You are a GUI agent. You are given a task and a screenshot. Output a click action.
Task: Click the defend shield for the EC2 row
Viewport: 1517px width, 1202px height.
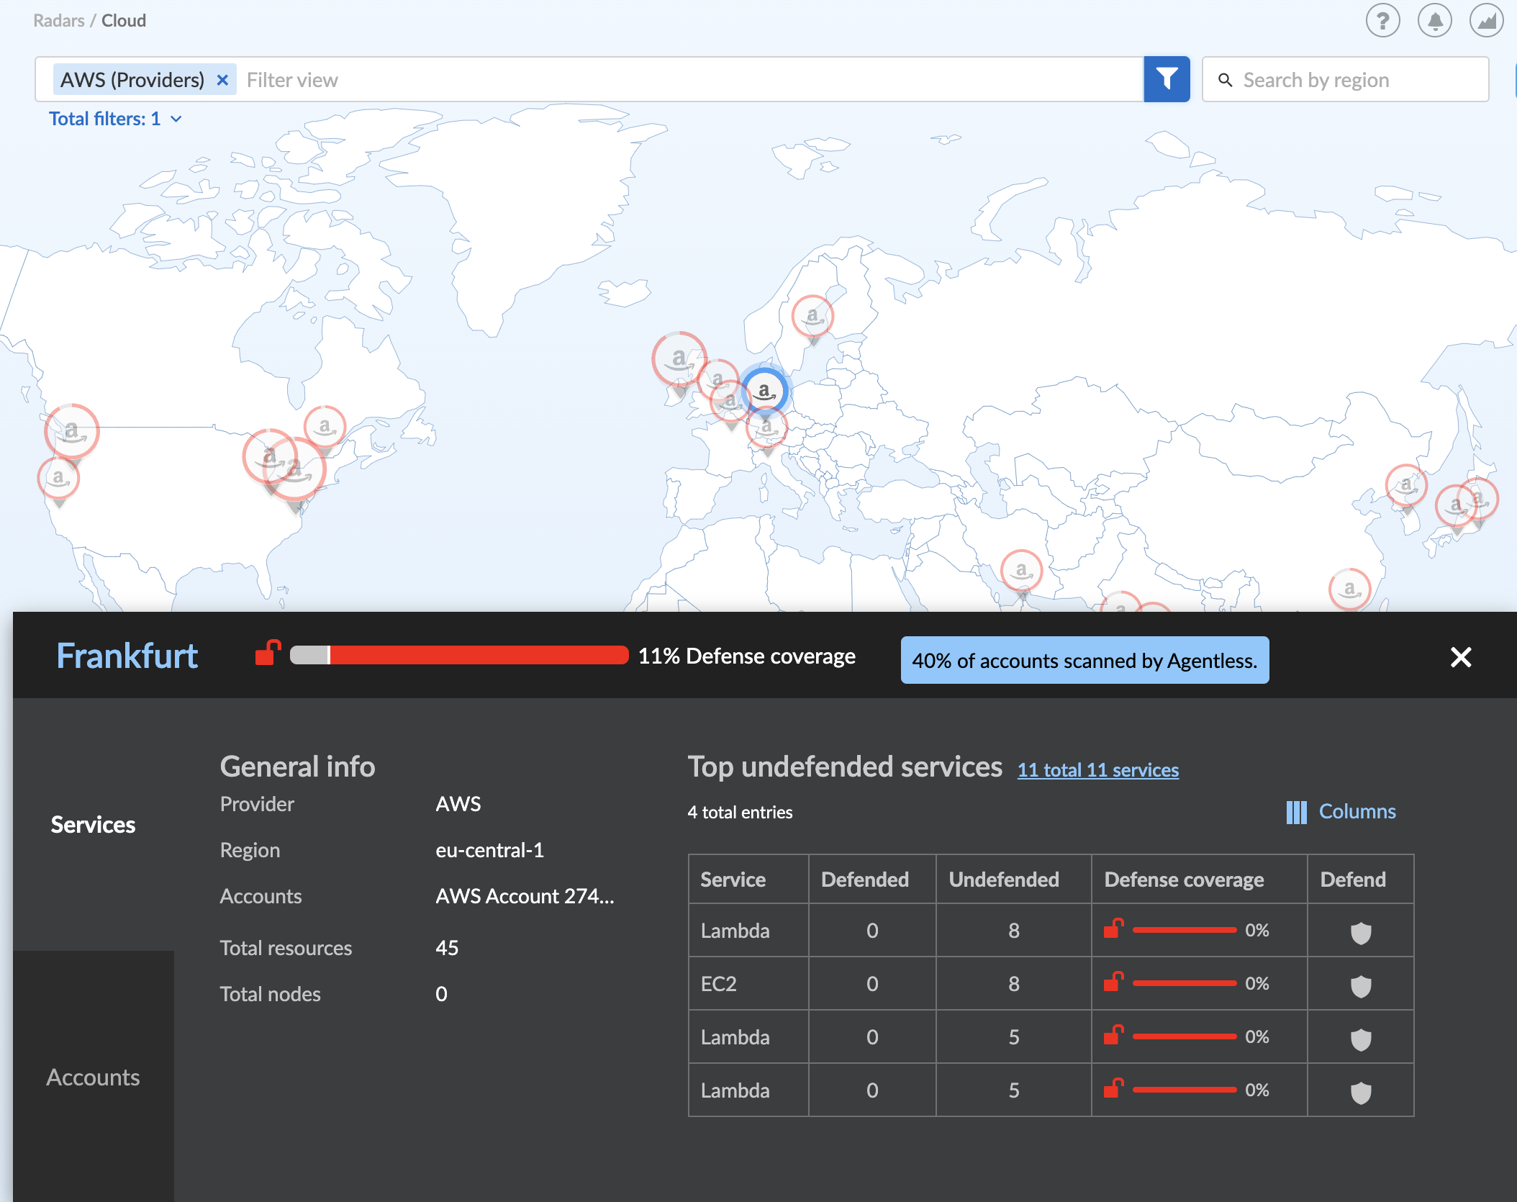pos(1360,985)
